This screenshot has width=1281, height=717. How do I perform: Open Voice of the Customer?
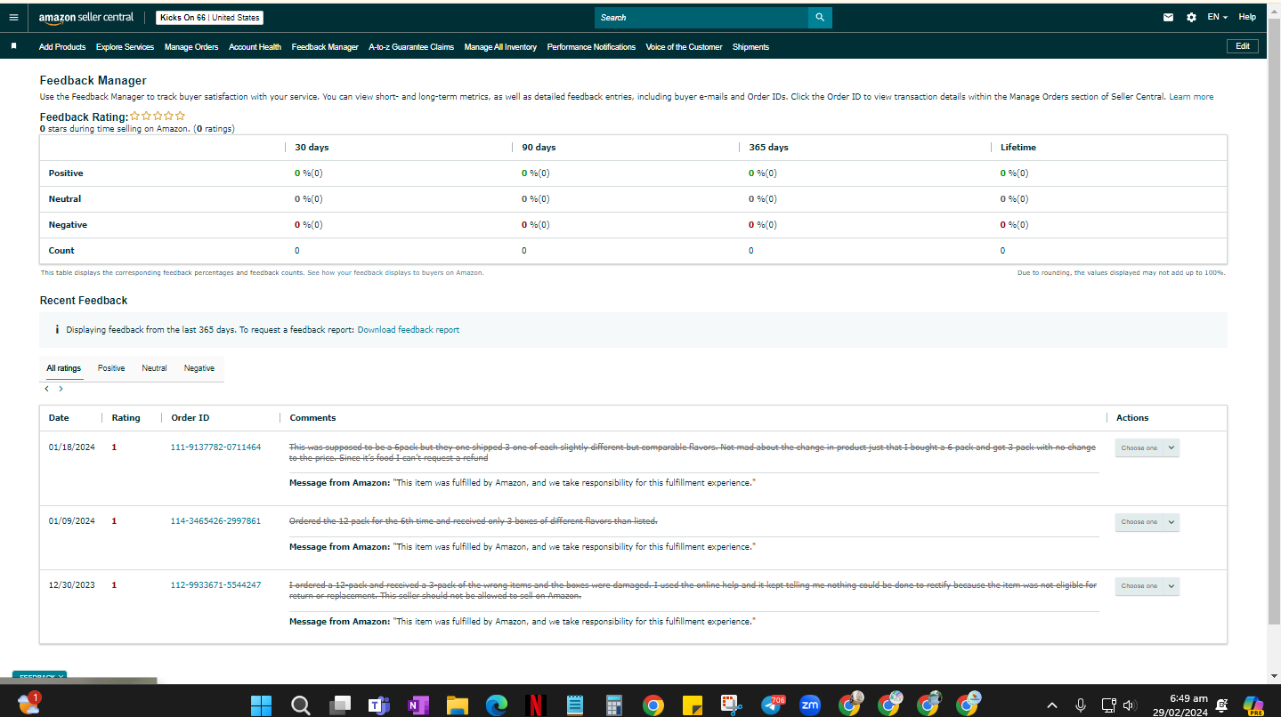tap(684, 47)
